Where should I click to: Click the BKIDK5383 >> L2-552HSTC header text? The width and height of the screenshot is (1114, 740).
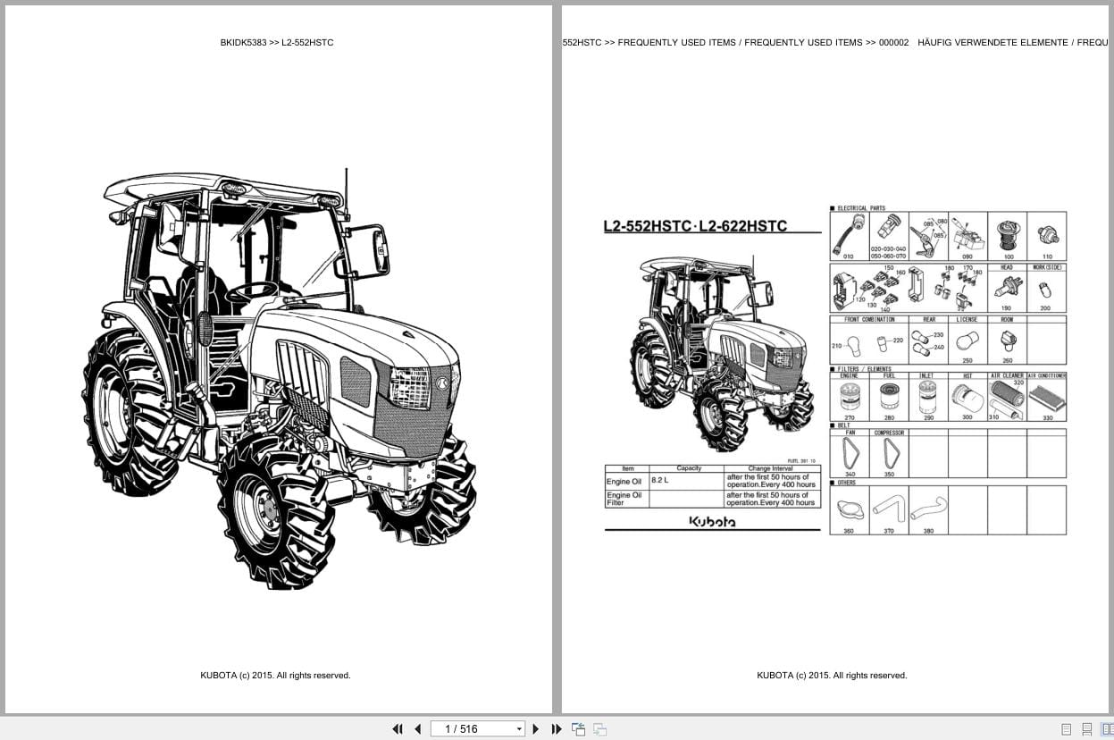point(277,42)
